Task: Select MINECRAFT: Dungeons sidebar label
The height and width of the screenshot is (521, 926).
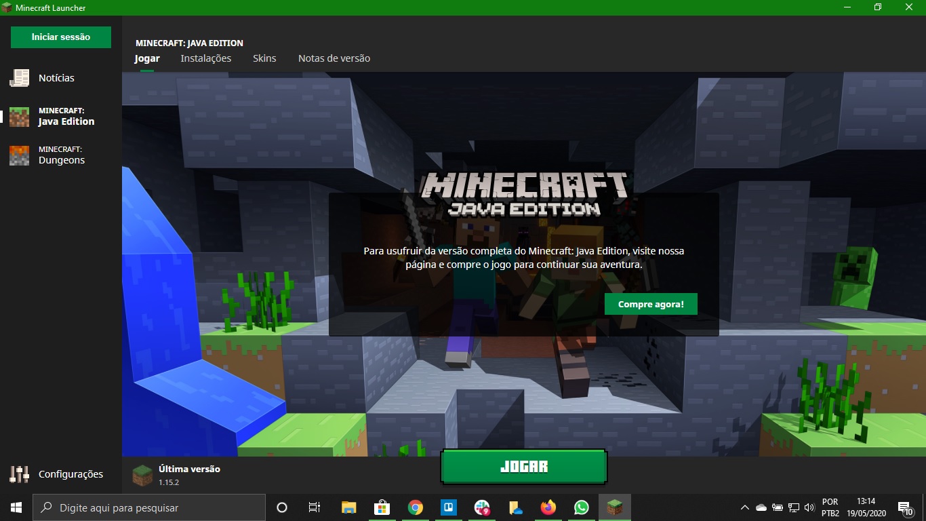Action: pyautogui.click(x=62, y=155)
